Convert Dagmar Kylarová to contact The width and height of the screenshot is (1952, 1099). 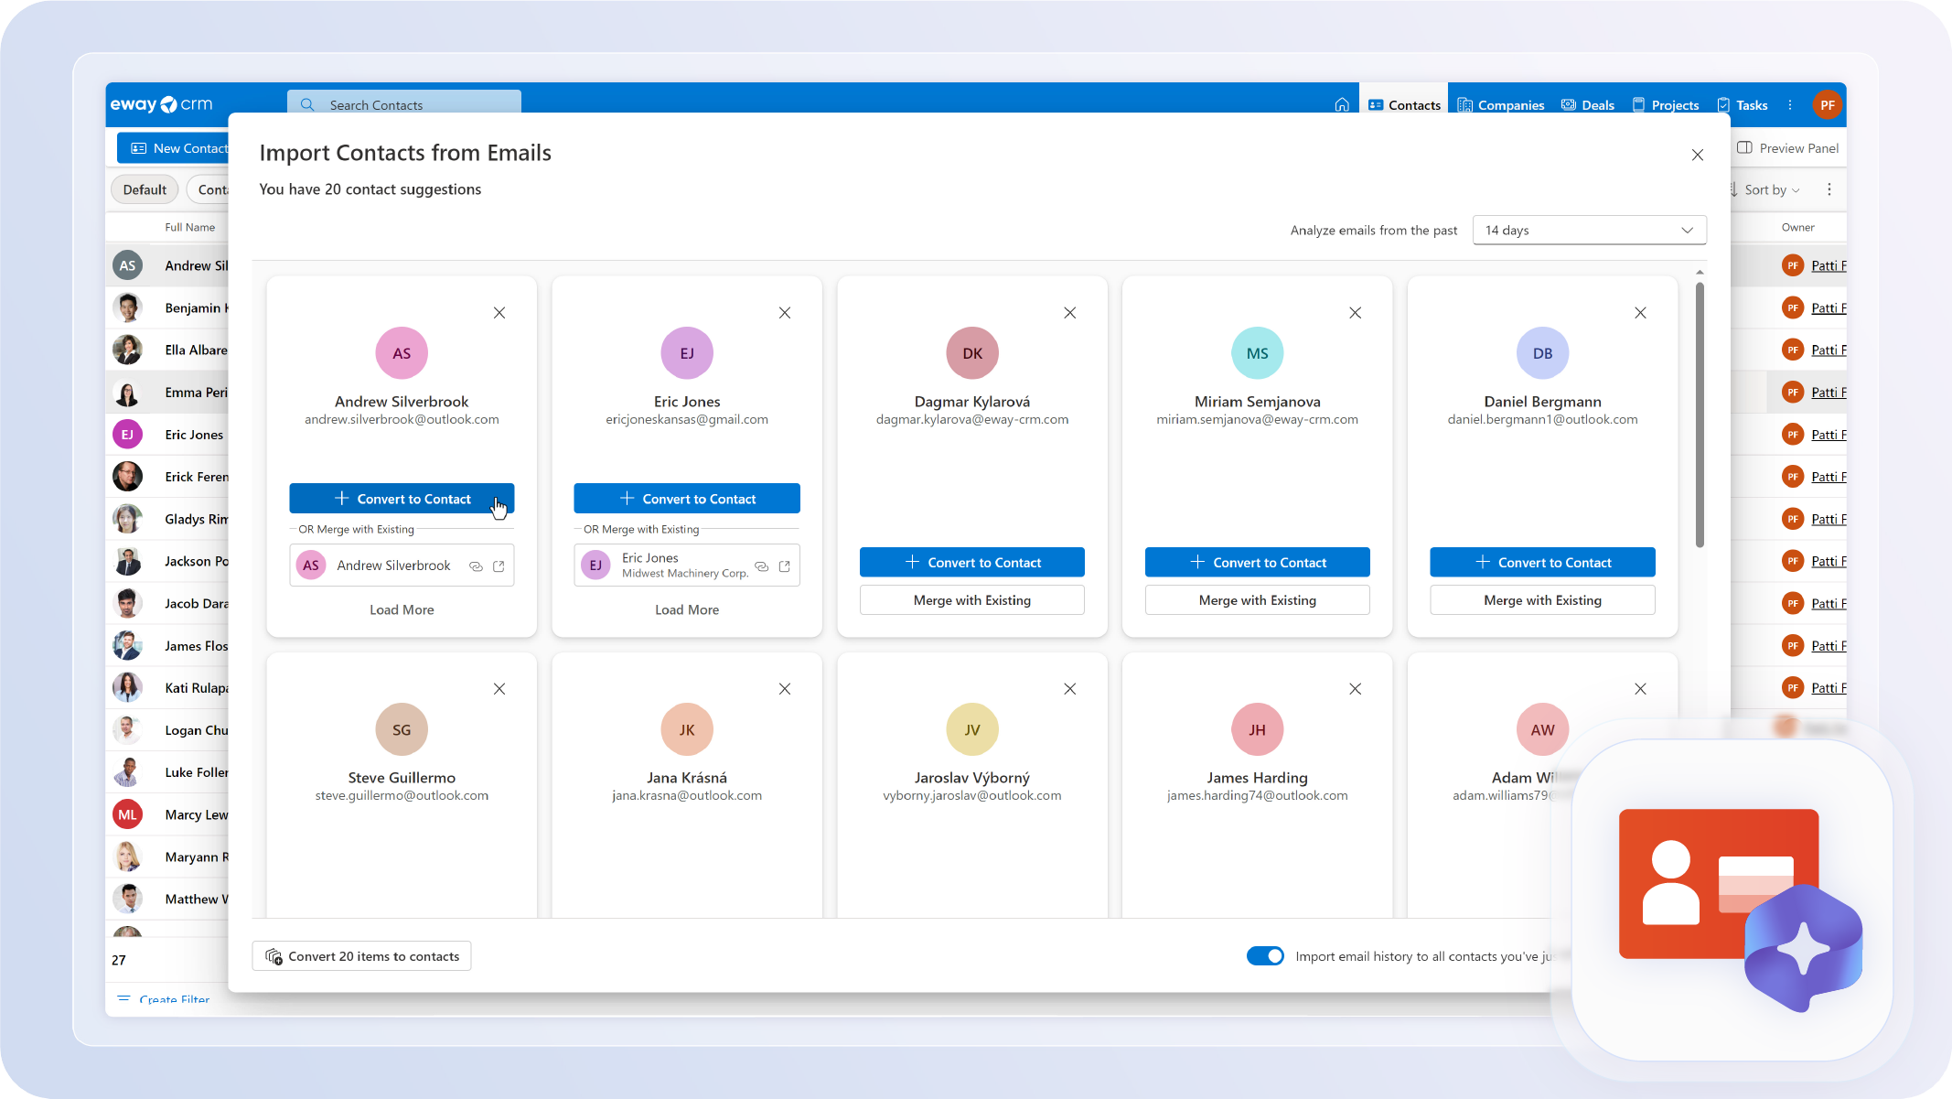972,563
